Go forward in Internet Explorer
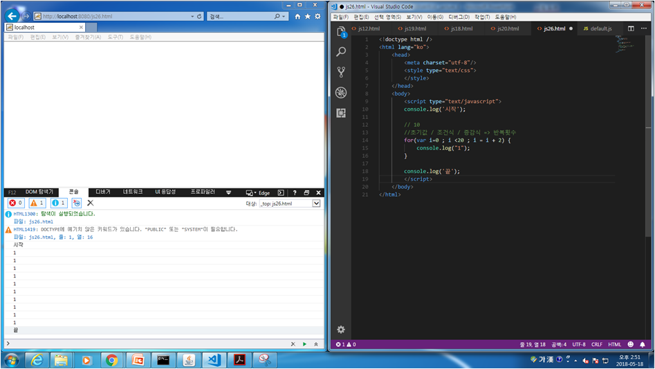This screenshot has height=369, width=655. 26,17
